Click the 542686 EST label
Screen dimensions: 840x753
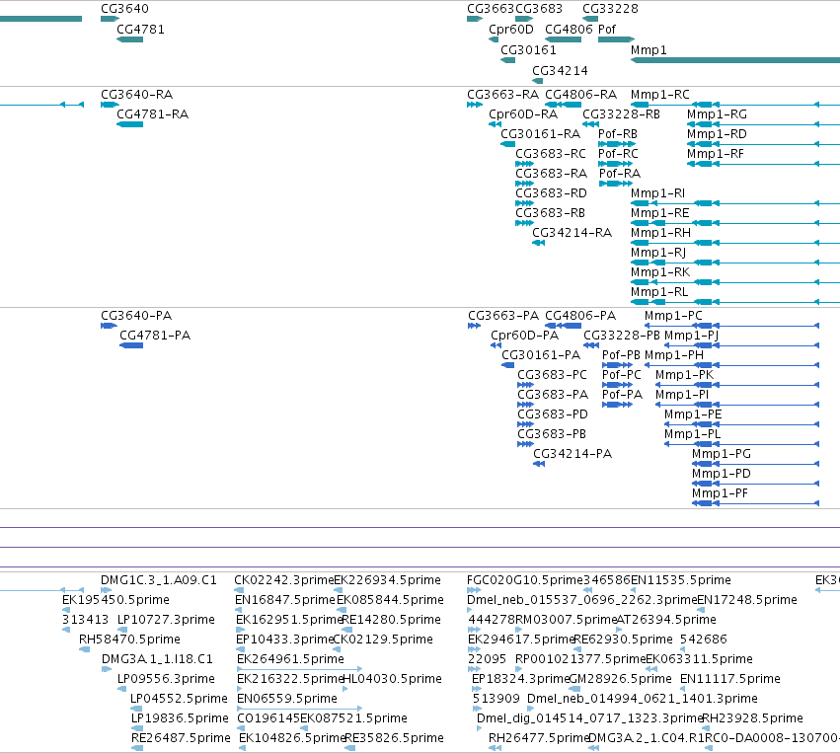[704, 640]
